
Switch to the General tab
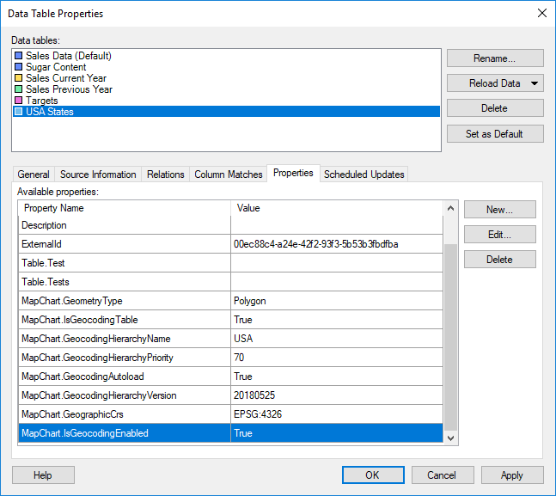[34, 175]
